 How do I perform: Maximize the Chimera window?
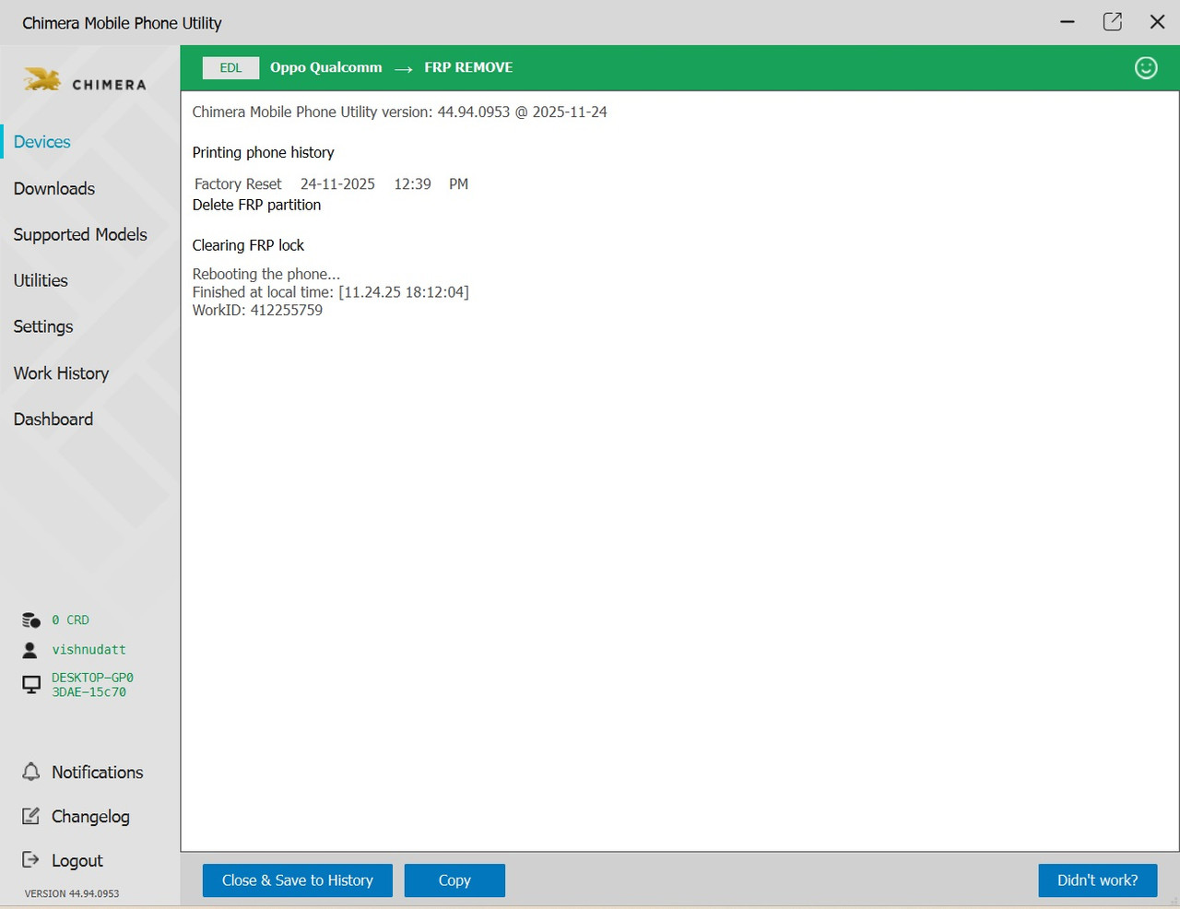1113,22
